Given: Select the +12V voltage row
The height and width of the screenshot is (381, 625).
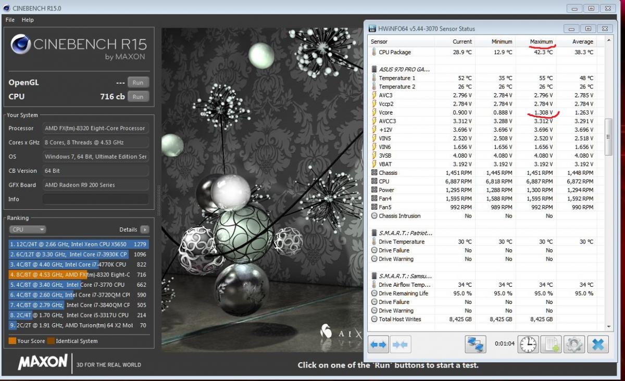Looking at the screenshot, I should point(483,130).
